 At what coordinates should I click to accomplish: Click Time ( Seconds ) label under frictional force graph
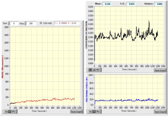[129, 111]
